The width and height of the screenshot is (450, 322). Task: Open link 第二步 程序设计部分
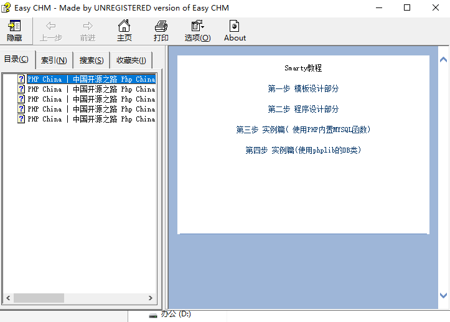click(x=303, y=109)
